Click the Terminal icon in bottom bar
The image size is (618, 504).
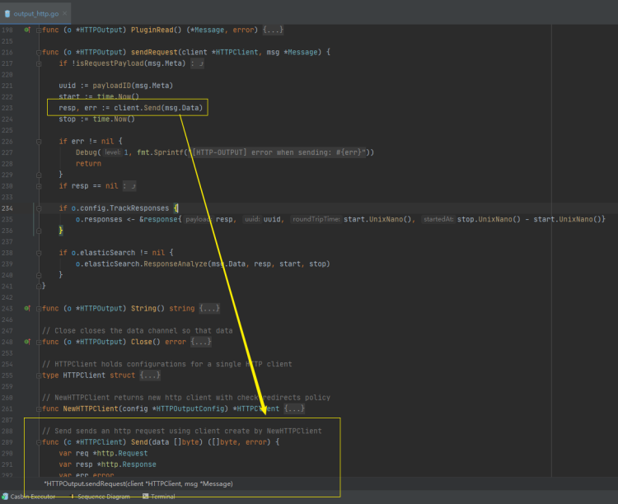tap(145, 497)
